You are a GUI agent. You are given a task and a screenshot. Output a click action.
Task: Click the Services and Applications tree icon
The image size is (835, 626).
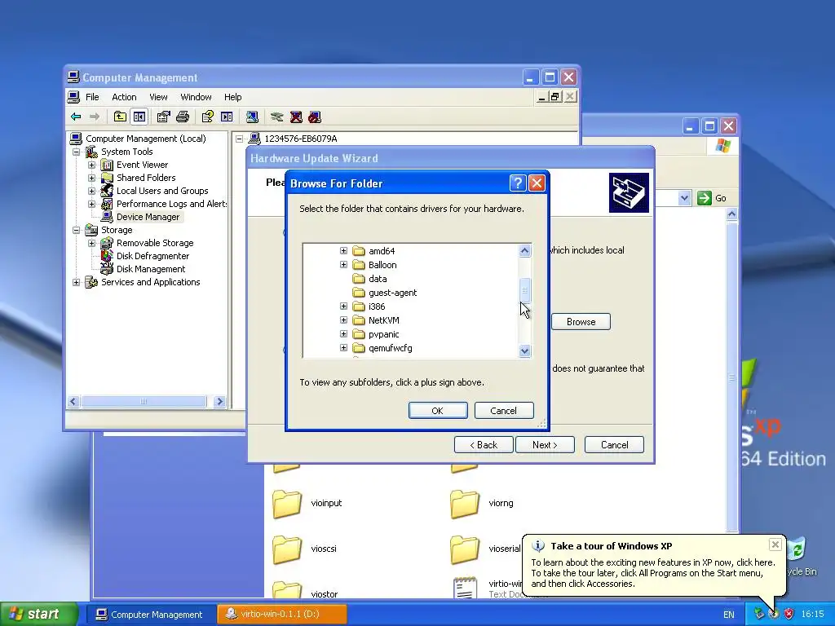click(x=91, y=282)
